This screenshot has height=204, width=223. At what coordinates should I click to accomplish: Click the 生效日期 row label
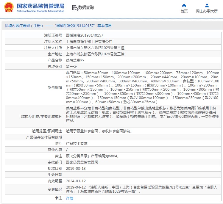(x=55, y=175)
